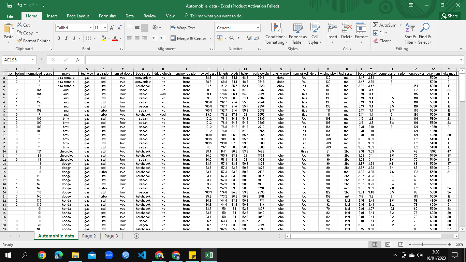The image size is (466, 262).
Task: Increase font size with the large A
Action: [113, 28]
